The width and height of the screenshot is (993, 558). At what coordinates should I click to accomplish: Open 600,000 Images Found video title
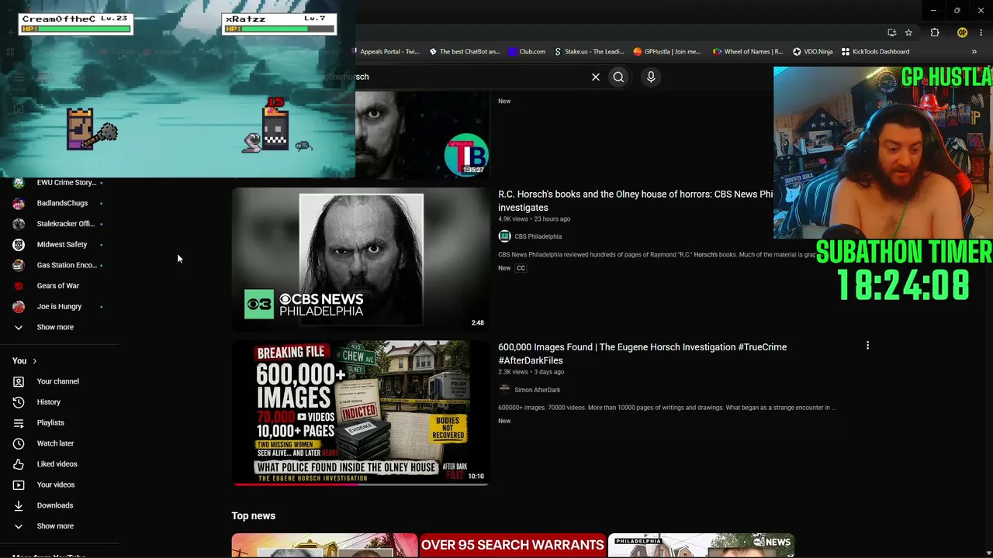click(x=642, y=353)
